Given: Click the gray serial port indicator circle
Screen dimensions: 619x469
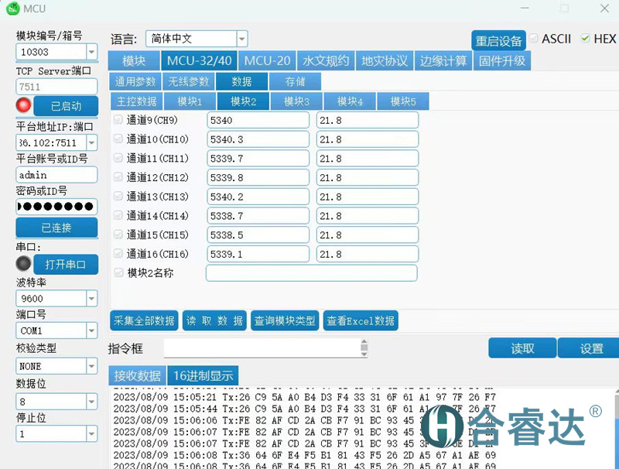Looking at the screenshot, I should 23,264.
